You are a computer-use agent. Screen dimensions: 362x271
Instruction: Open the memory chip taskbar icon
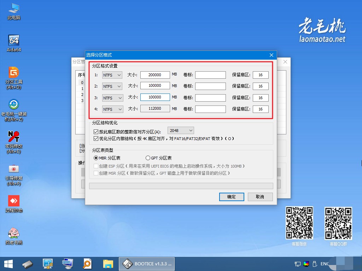pos(28,264)
